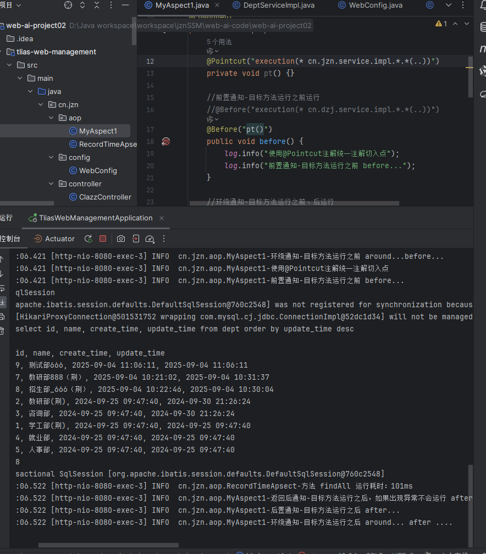Switch to the DeptServiceImpl.java editor tab
486x554 pixels.
[274, 5]
